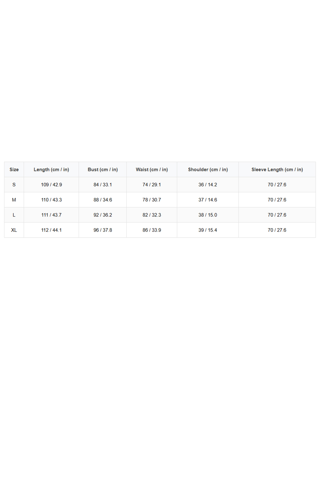Image resolution: width=319 pixels, height=478 pixels.
Task: Select the XL size row label
Action: click(14, 230)
